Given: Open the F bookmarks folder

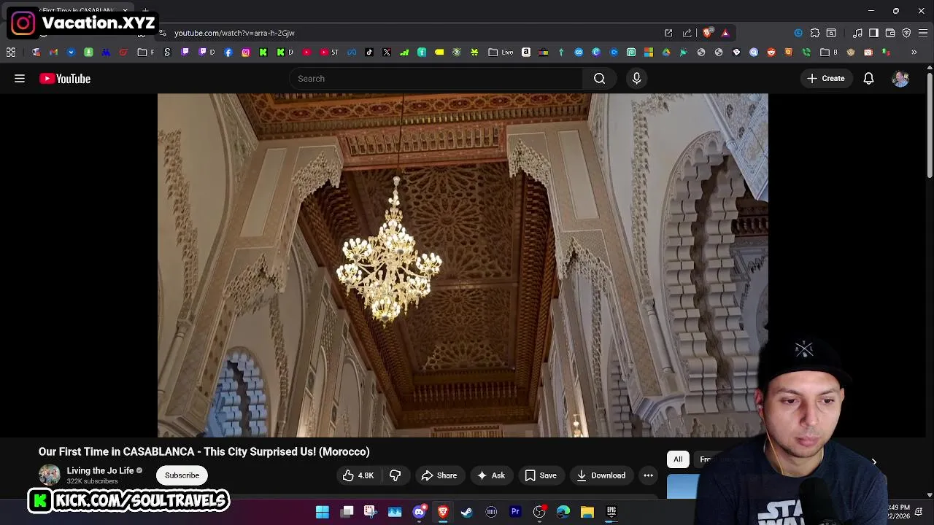Looking at the screenshot, I should click(146, 52).
